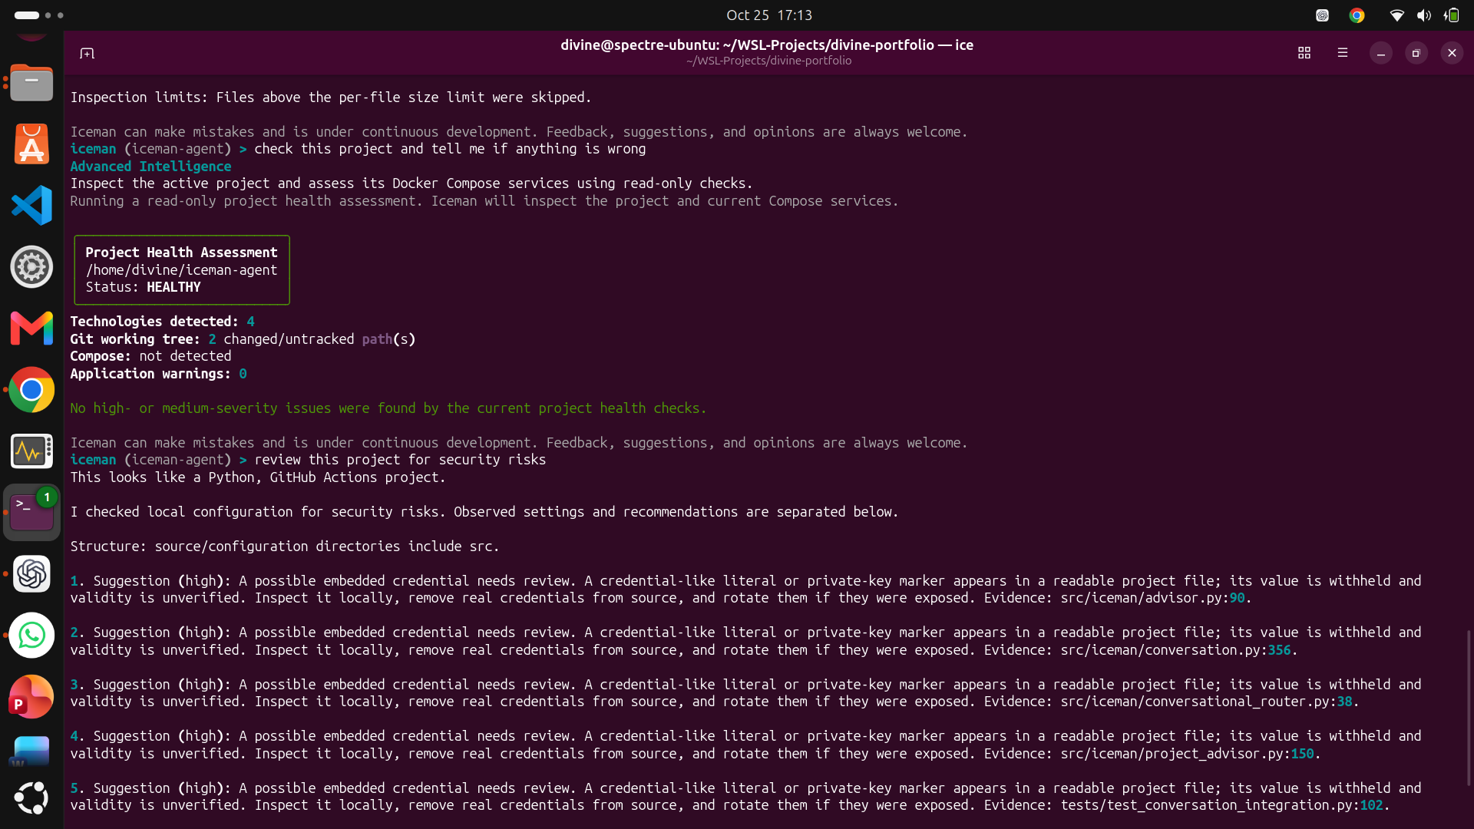Open Gmail from the dock
Viewport: 1474px width, 829px height.
pos(31,328)
